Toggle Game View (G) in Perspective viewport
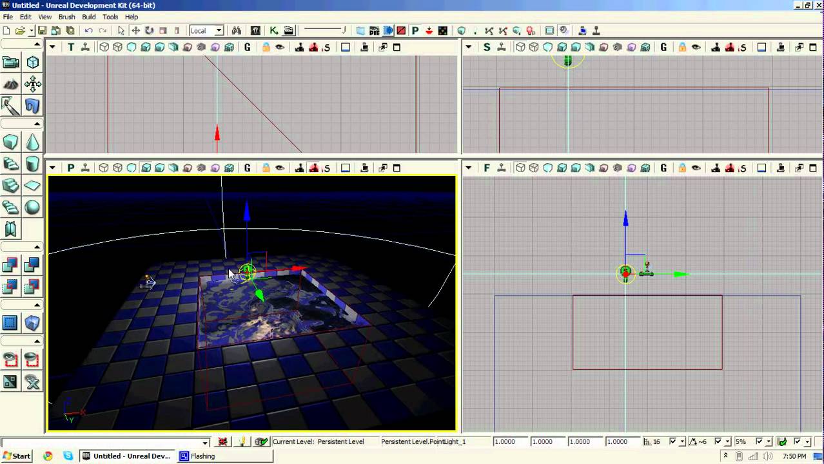 248,168
